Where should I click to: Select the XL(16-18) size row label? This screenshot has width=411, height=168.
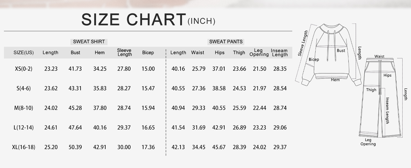tap(24, 147)
